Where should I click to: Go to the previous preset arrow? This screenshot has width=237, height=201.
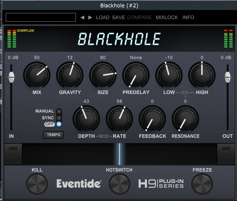point(82,18)
